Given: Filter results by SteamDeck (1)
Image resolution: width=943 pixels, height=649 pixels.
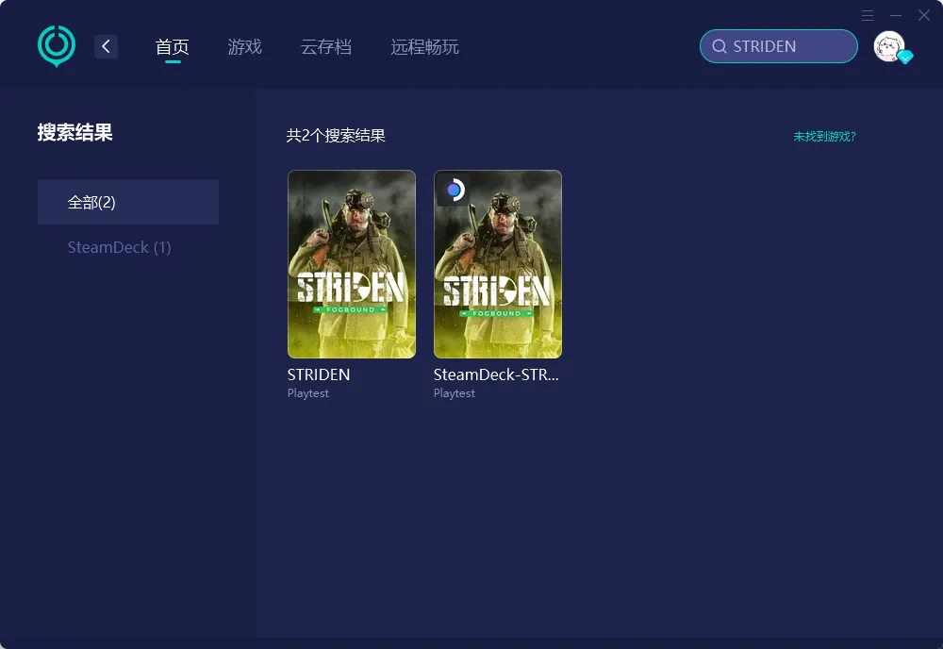Looking at the screenshot, I should pyautogui.click(x=119, y=247).
